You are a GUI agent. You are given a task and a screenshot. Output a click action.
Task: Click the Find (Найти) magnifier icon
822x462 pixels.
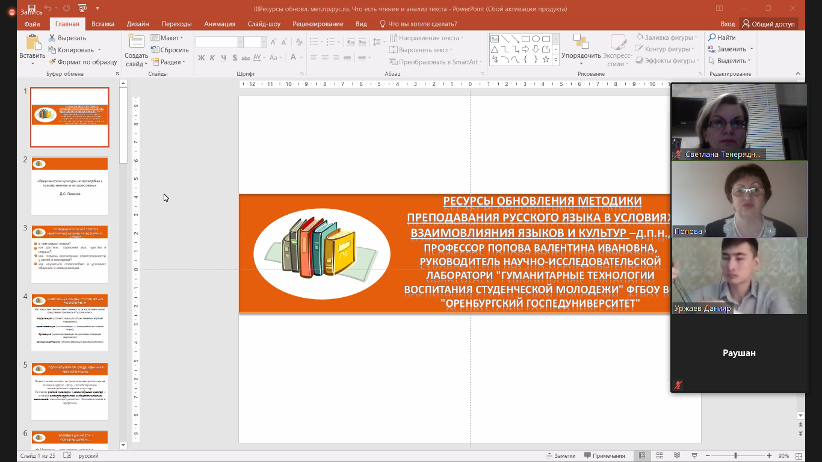712,38
